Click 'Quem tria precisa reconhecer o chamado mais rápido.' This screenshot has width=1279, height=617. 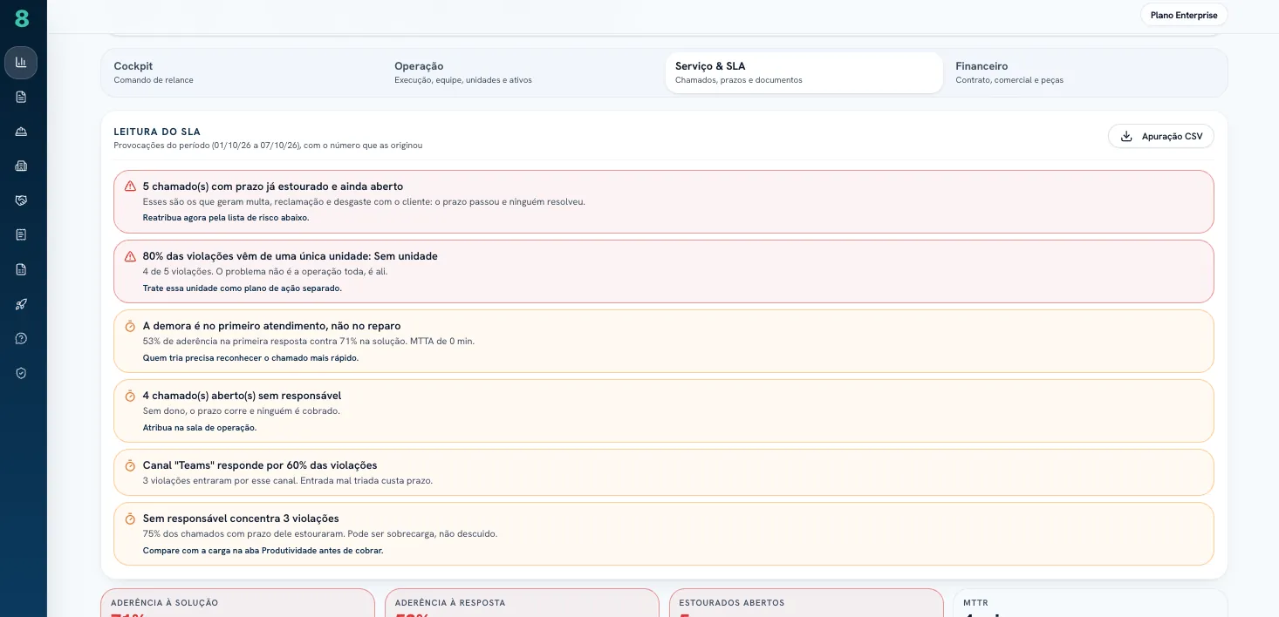250,357
